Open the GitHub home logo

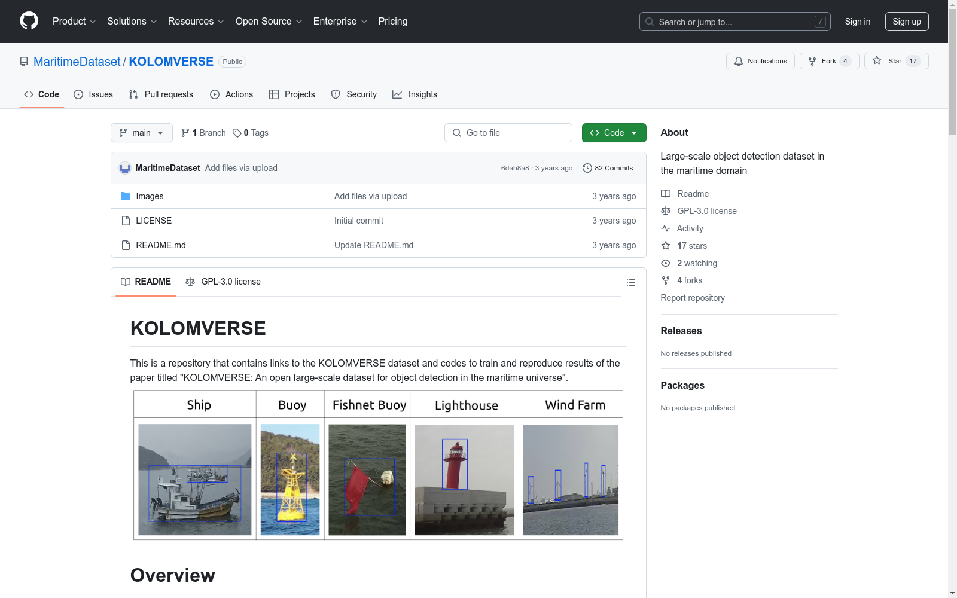coord(29,21)
